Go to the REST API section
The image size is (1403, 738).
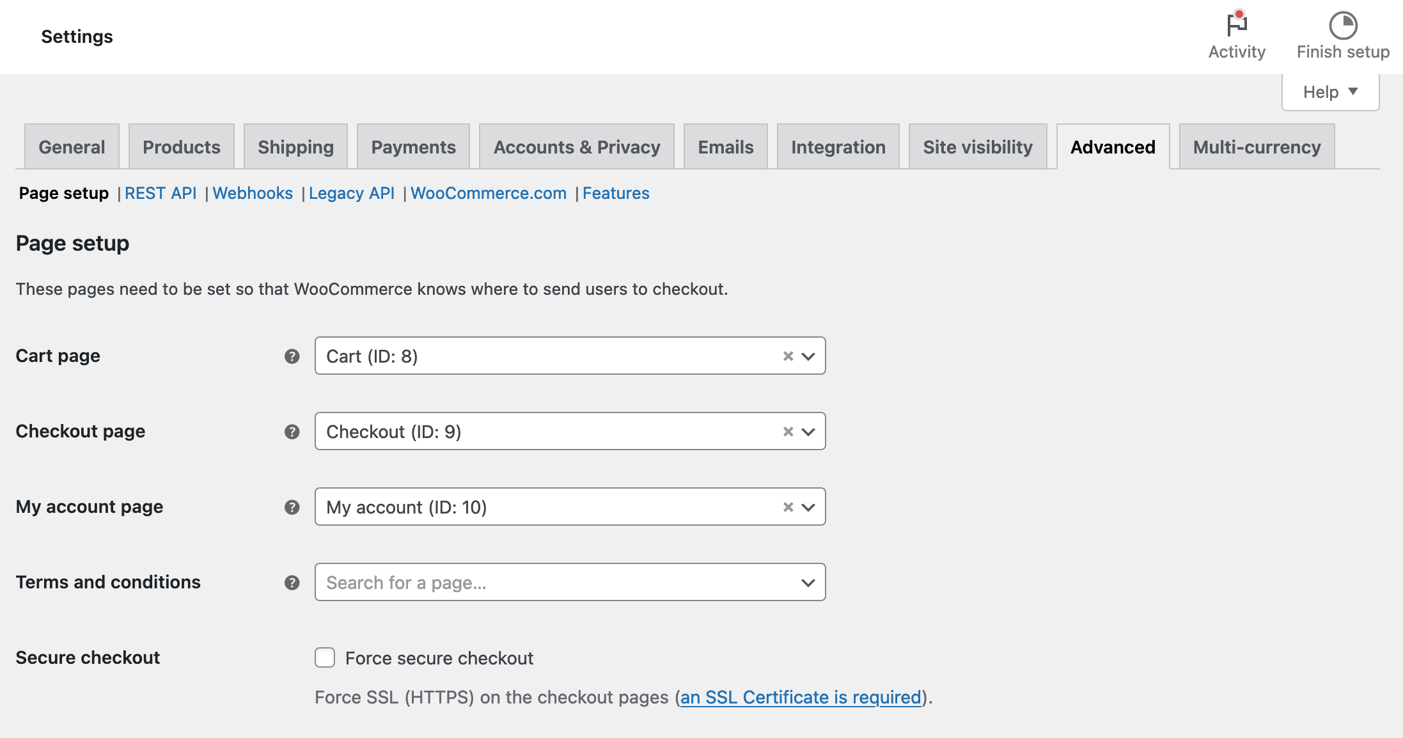coord(161,193)
